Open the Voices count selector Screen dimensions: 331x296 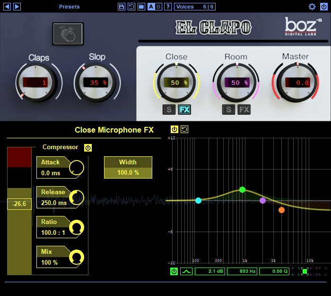[195, 7]
